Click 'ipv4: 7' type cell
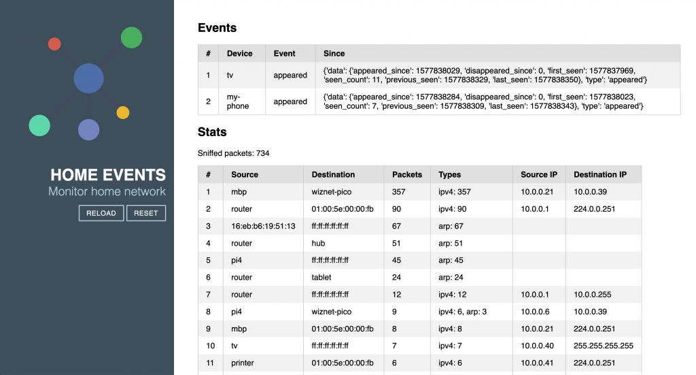Viewport: 696px width, 375px height. click(450, 346)
